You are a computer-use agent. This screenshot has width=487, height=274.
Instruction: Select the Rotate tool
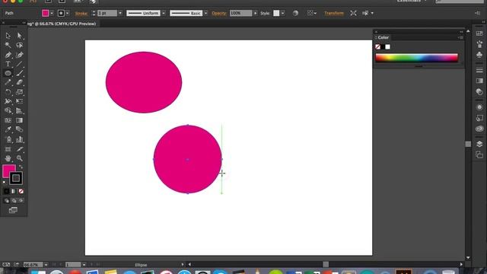point(8,92)
